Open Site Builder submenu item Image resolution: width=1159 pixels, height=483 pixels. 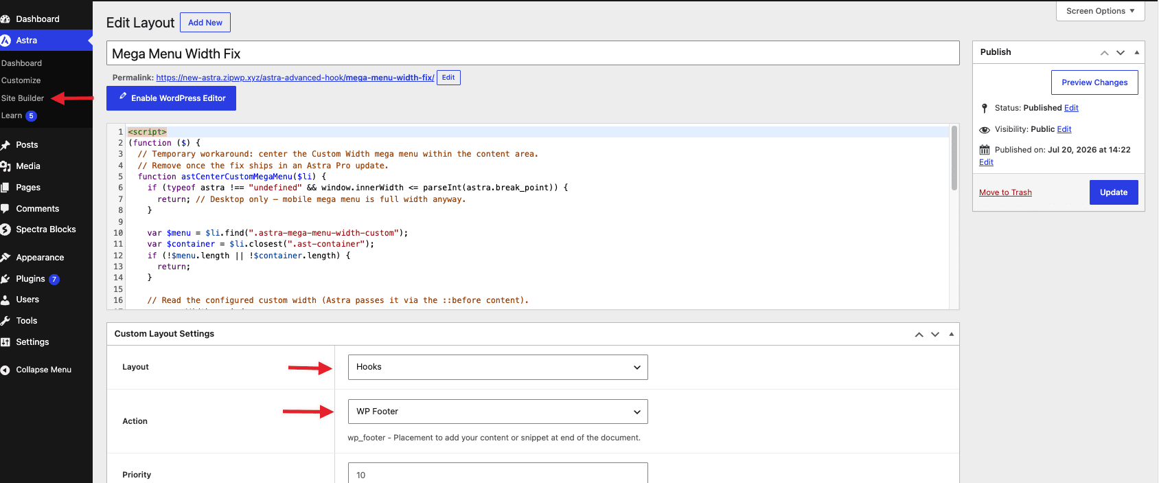pyautogui.click(x=23, y=98)
